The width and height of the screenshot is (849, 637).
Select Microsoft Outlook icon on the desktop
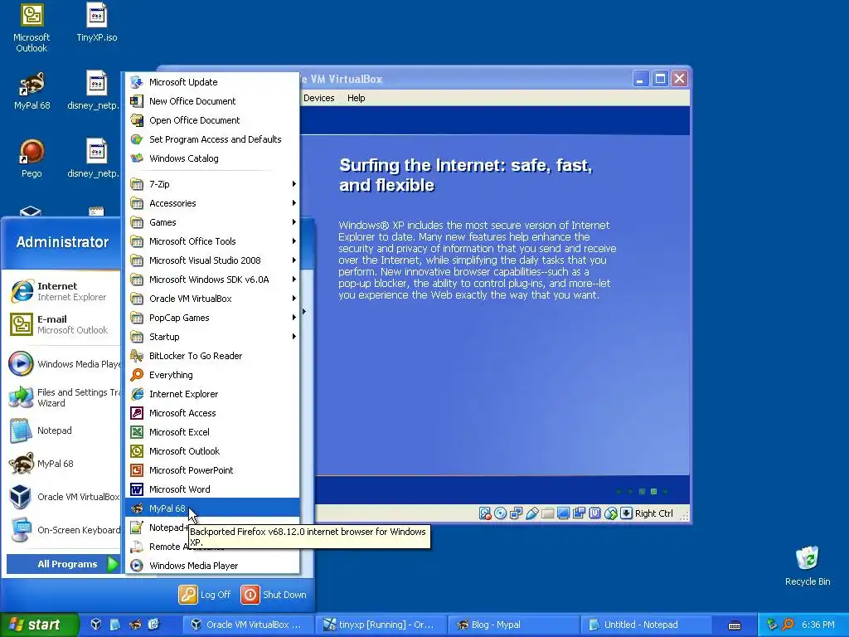(x=32, y=28)
